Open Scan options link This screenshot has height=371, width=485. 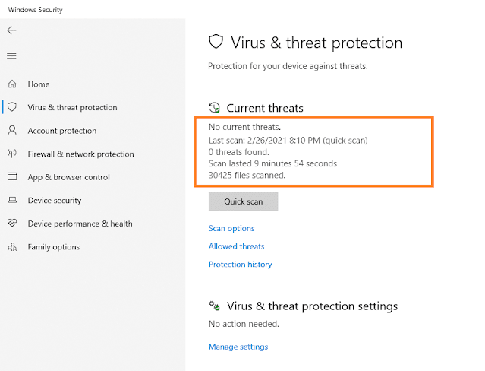tap(231, 228)
